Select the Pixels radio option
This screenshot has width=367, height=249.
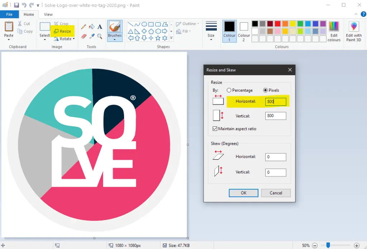[x=271, y=90]
